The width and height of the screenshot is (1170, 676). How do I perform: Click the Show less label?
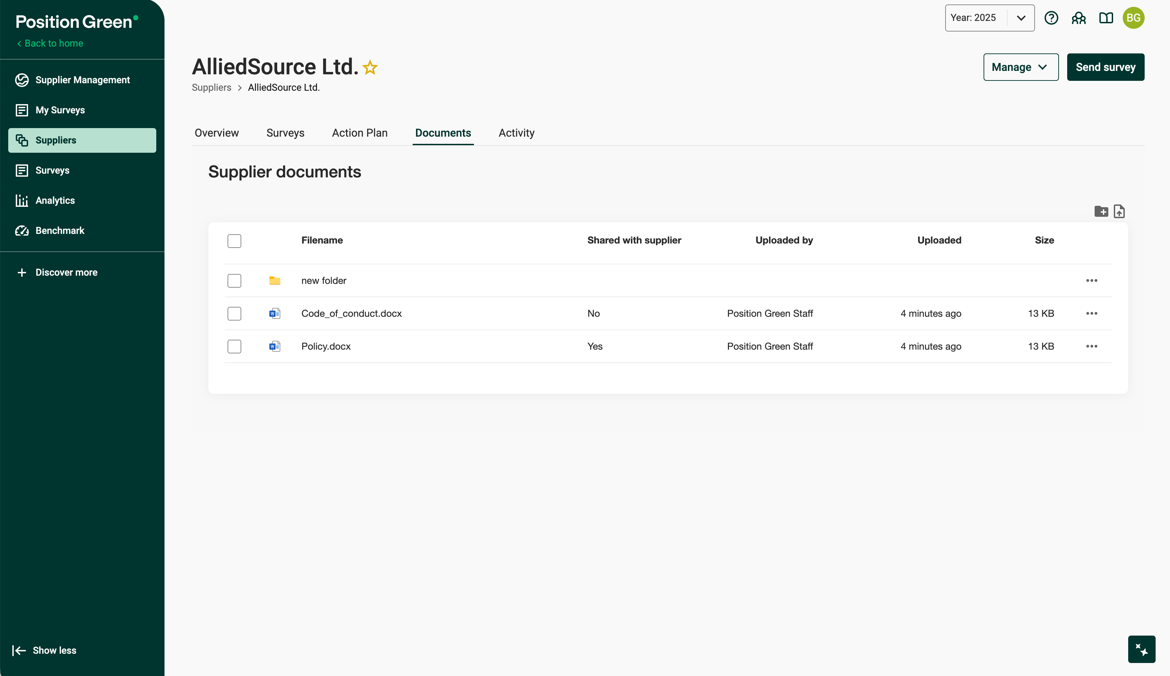coord(54,650)
